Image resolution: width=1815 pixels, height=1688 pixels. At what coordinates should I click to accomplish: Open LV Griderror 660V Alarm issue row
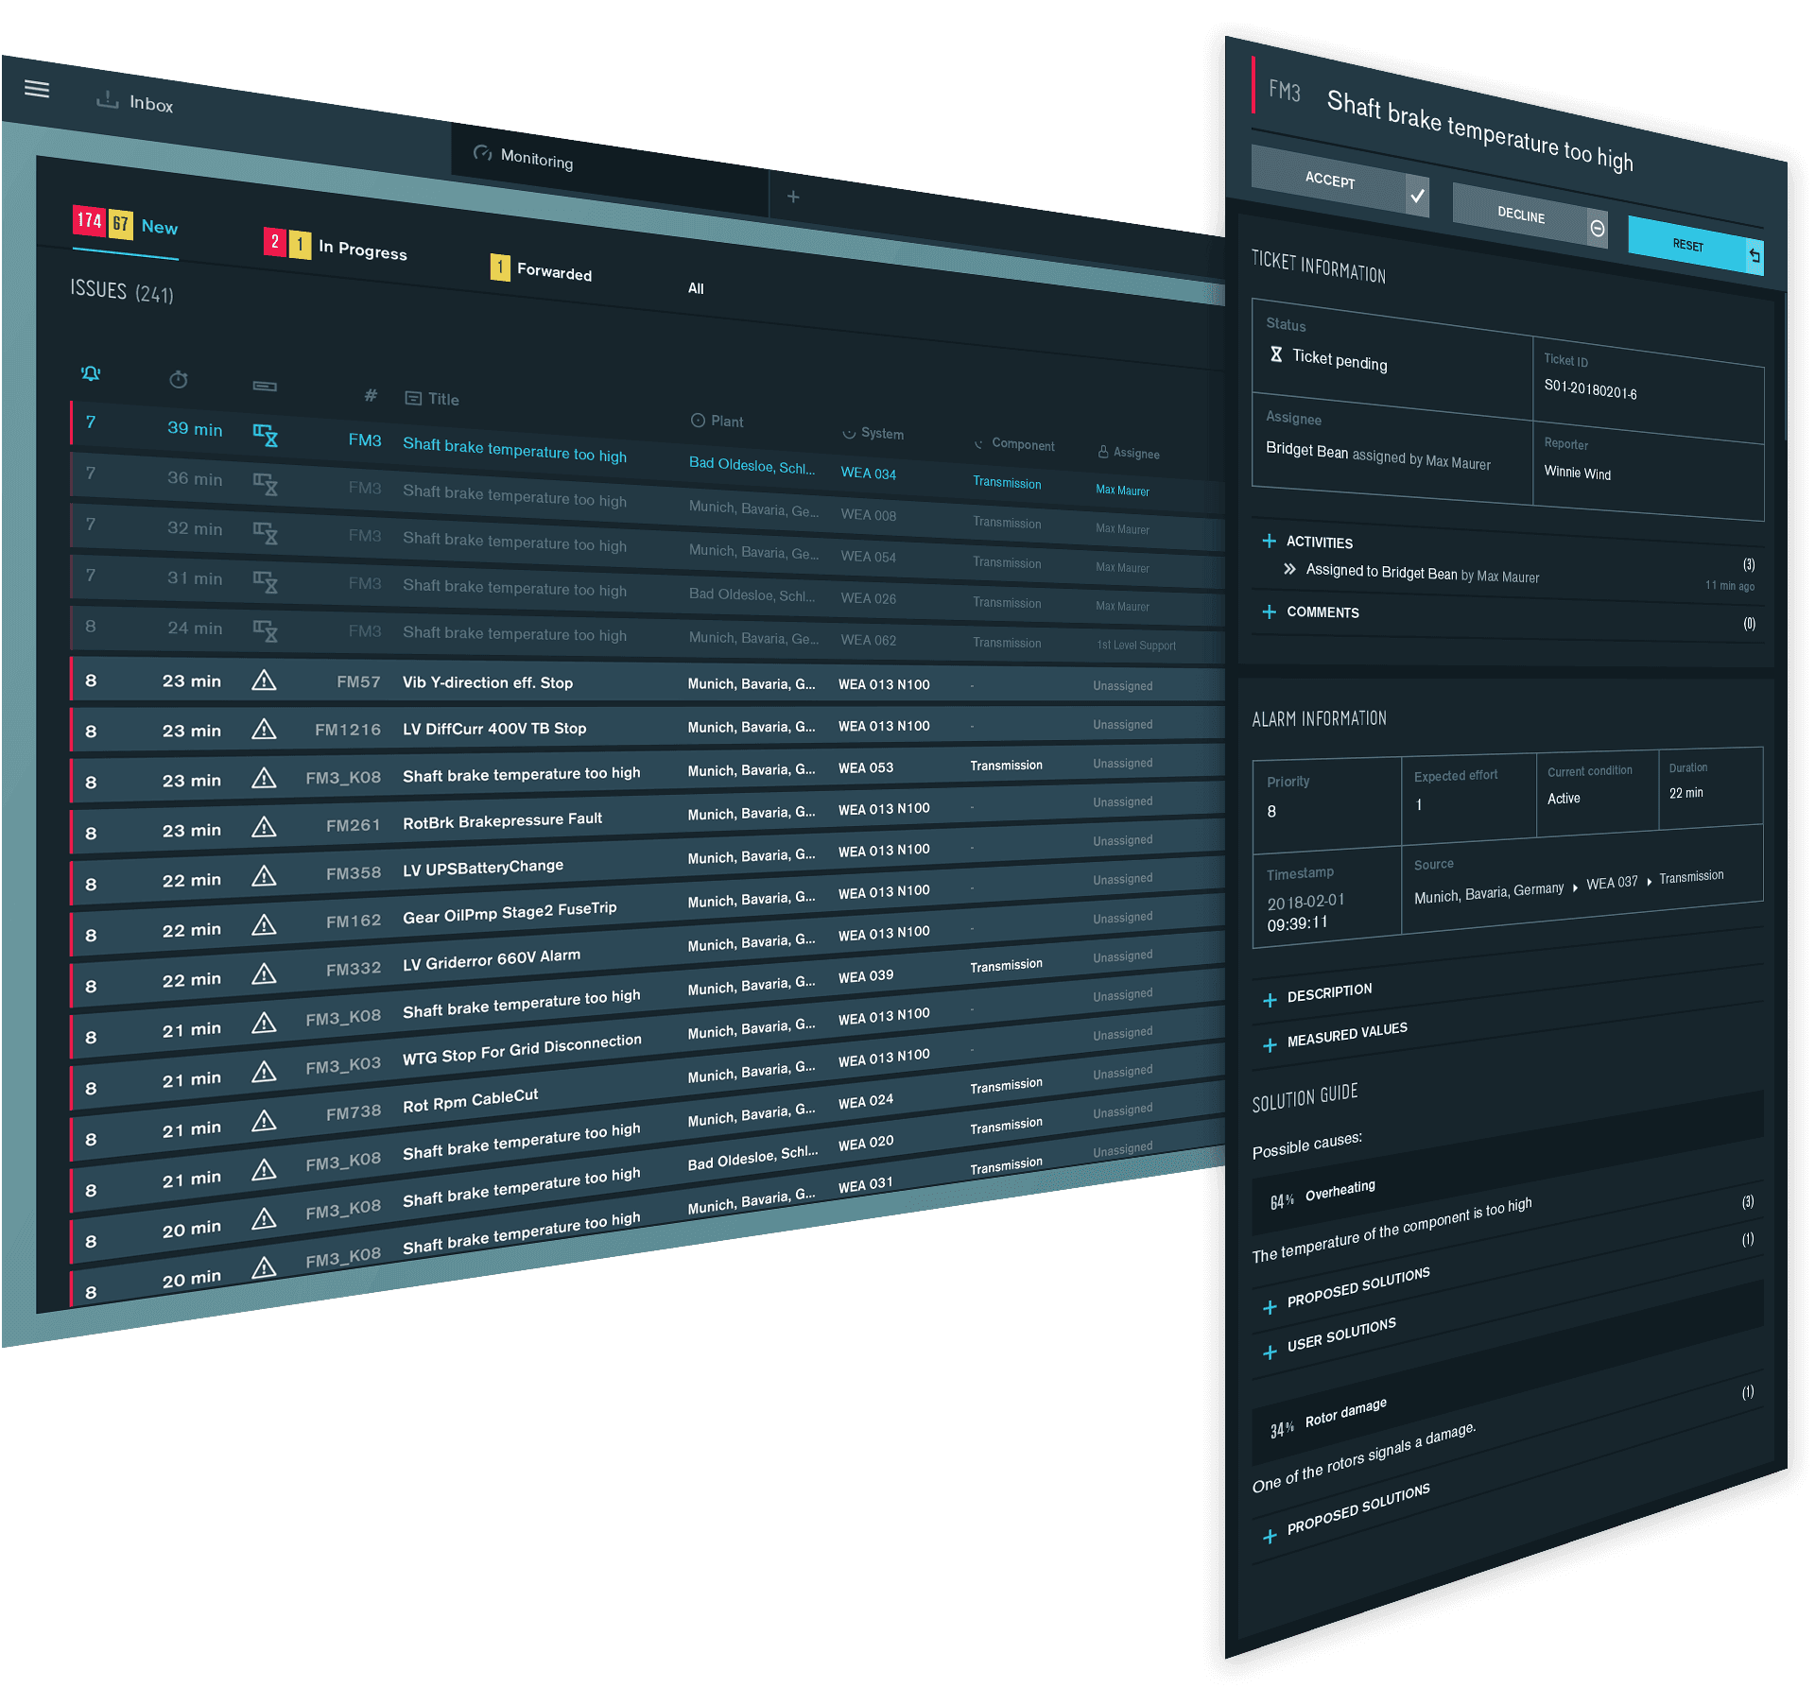(x=492, y=960)
